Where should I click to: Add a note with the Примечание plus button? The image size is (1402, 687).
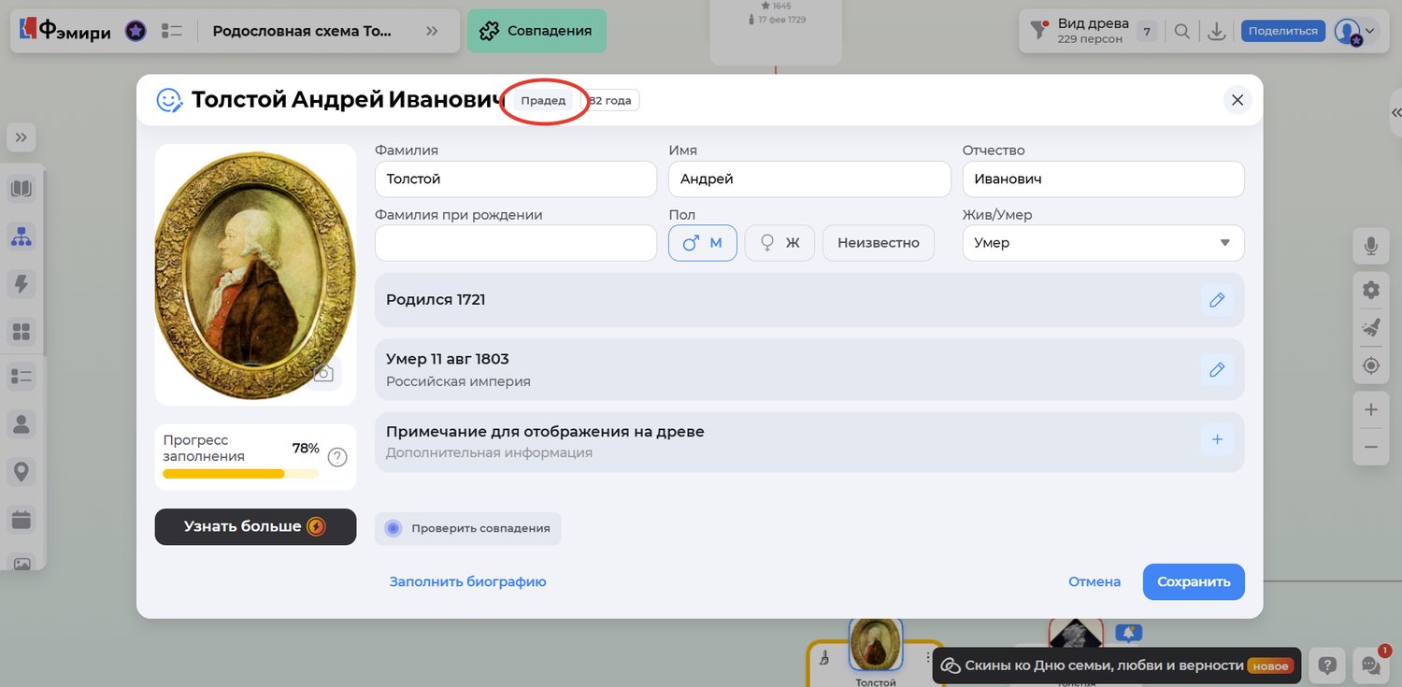coord(1217,440)
